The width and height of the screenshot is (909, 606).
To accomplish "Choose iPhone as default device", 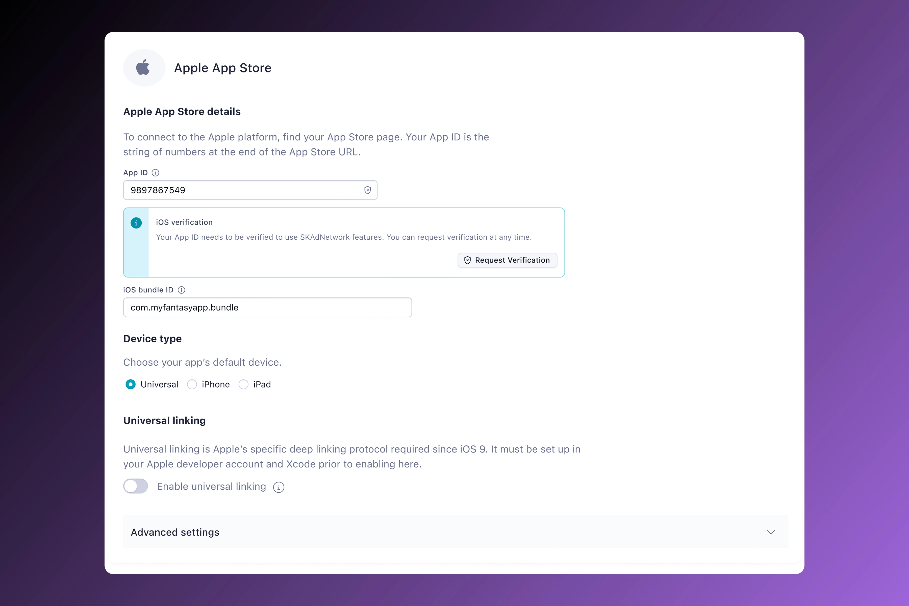I will pyautogui.click(x=192, y=384).
